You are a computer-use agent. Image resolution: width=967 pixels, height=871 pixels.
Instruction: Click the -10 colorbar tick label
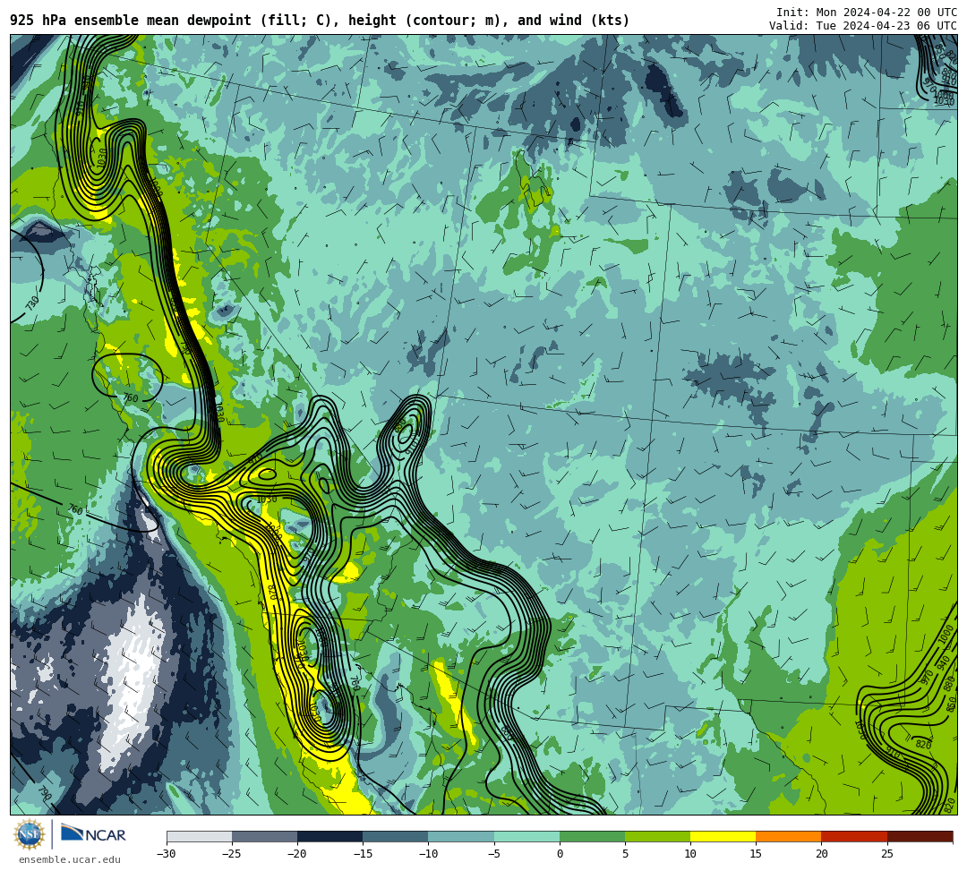[x=428, y=854]
